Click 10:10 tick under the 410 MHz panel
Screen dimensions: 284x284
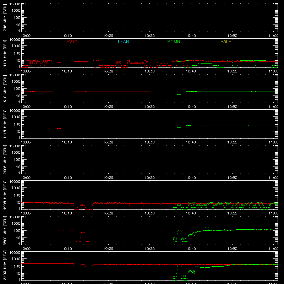[x=67, y=71]
